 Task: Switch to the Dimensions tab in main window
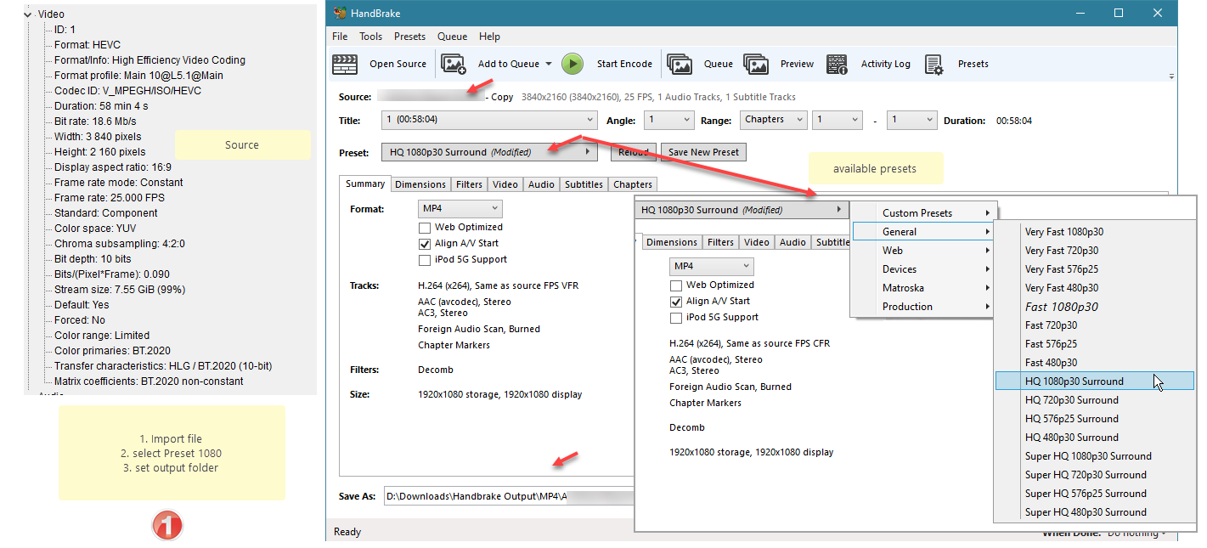[x=420, y=184]
